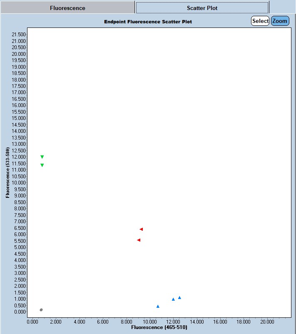Open the Scatter Plot tab
Image resolution: width=296 pixels, height=334 pixels.
click(202, 8)
